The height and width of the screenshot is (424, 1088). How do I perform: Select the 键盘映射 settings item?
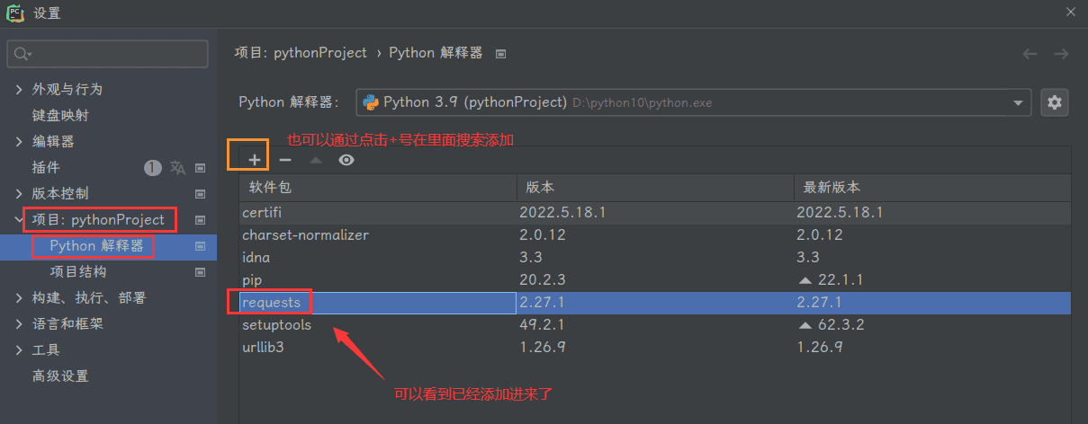coord(60,116)
